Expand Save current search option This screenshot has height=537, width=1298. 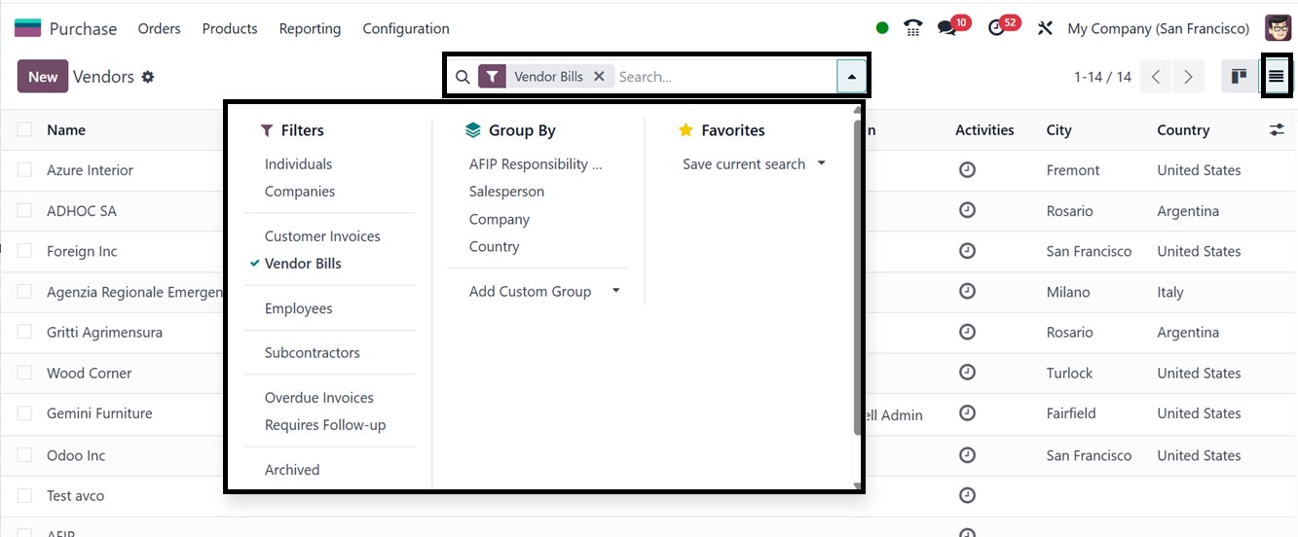click(821, 163)
